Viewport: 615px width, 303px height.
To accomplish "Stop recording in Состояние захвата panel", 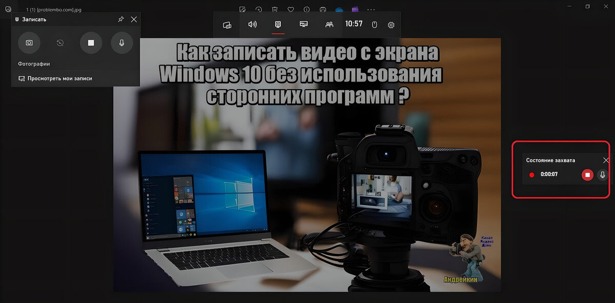I will pyautogui.click(x=588, y=175).
